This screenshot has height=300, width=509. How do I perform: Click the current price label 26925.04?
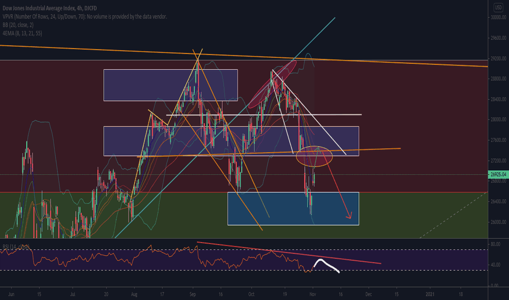[x=498, y=175]
